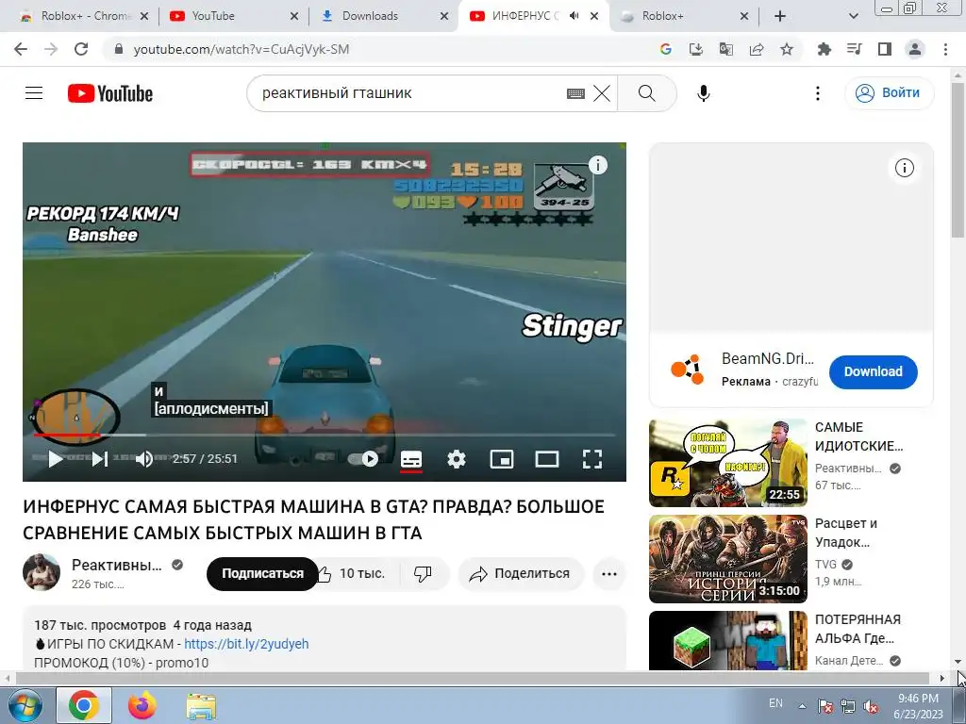
Task: Clear the search query with X
Action: [602, 93]
